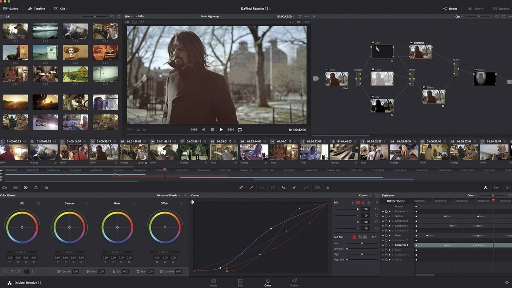Select the 3D keyer icon

tap(318, 187)
